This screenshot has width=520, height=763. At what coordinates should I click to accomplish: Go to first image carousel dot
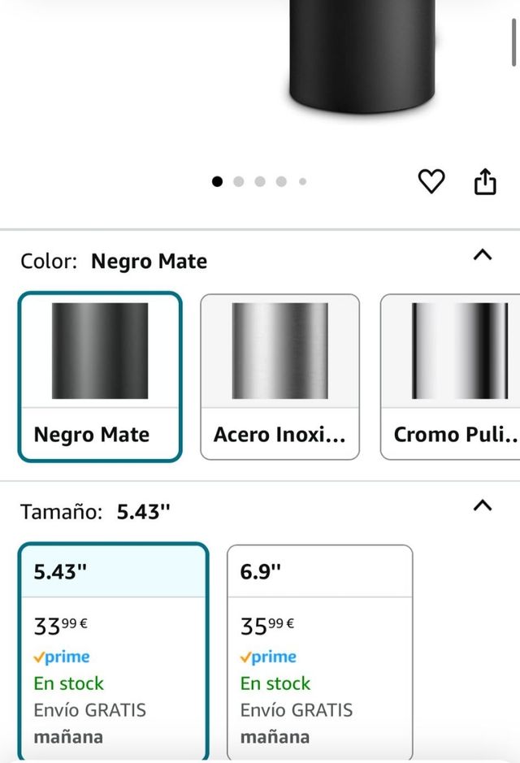pyautogui.click(x=217, y=181)
